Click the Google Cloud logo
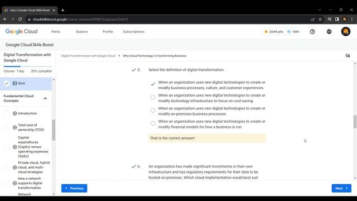357x201 pixels. [x=21, y=31]
